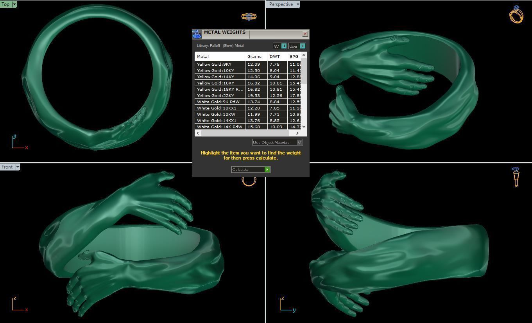Enable Use Object Materials option
Image resolution: width=532 pixels, height=323 pixels.
[278, 142]
